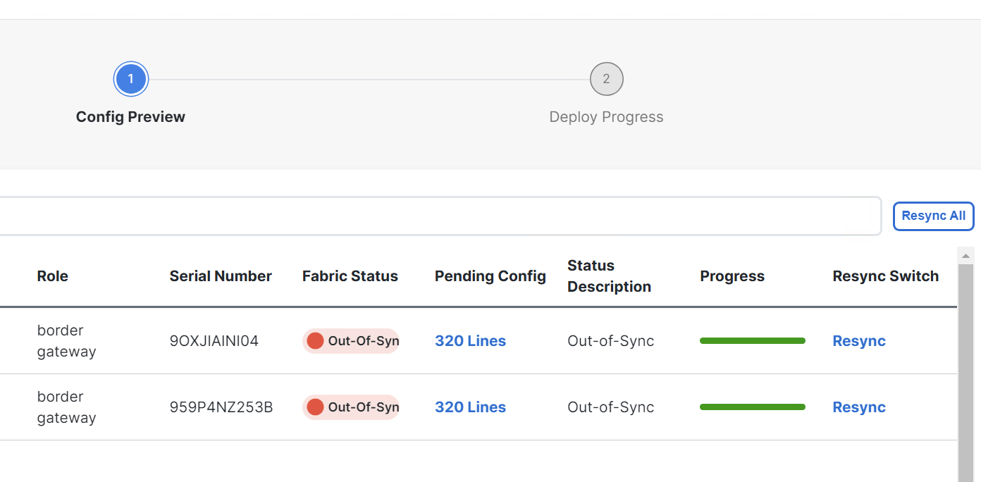
Task: Click the Serial Number column header
Action: pyautogui.click(x=221, y=276)
